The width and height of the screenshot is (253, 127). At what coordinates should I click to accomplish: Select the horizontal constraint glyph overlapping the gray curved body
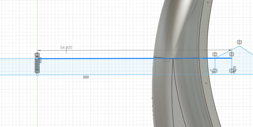pyautogui.click(x=167, y=61)
